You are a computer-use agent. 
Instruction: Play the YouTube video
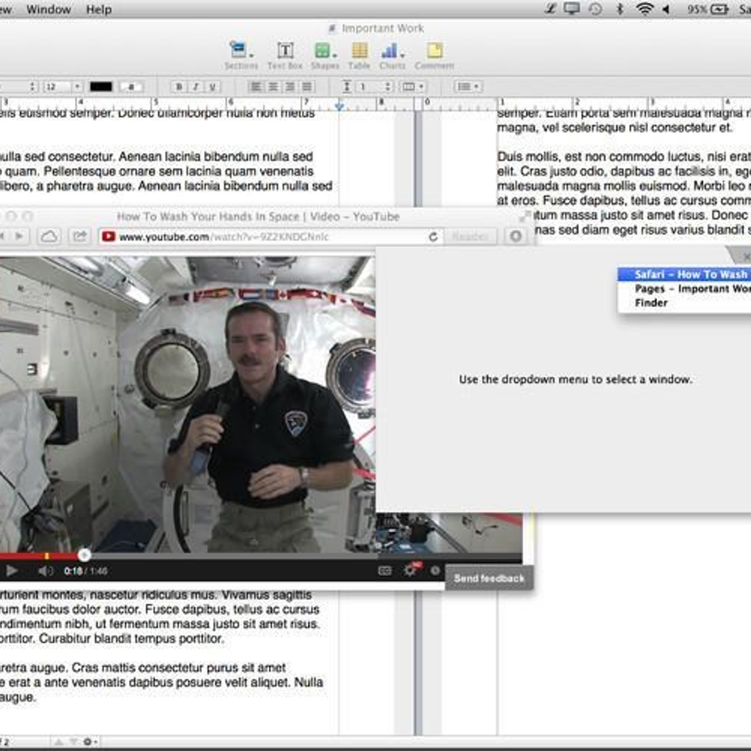(12, 571)
